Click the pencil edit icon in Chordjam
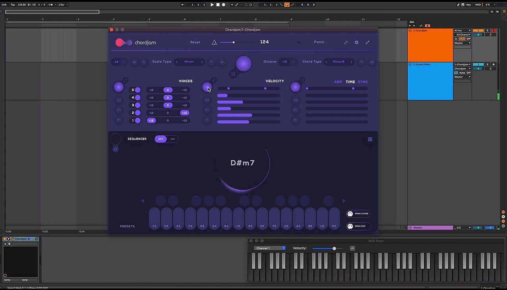 (x=346, y=42)
